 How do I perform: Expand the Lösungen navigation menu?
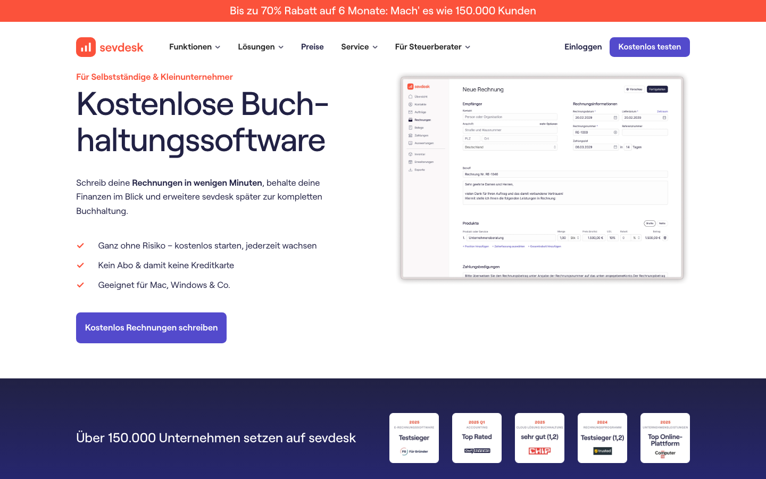click(261, 47)
